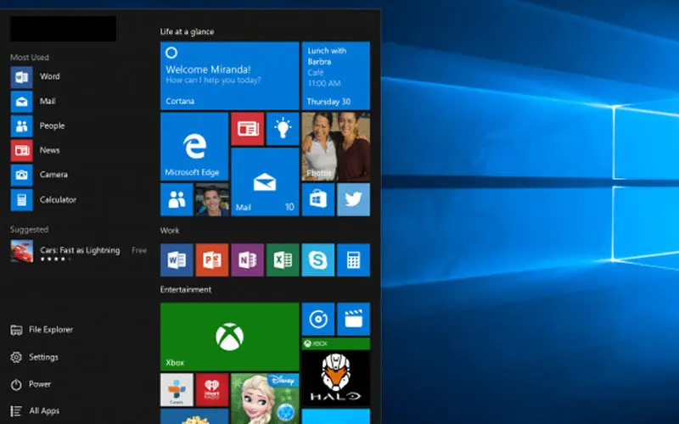
Task: Open the Word tile in the Work group
Action: click(x=177, y=260)
